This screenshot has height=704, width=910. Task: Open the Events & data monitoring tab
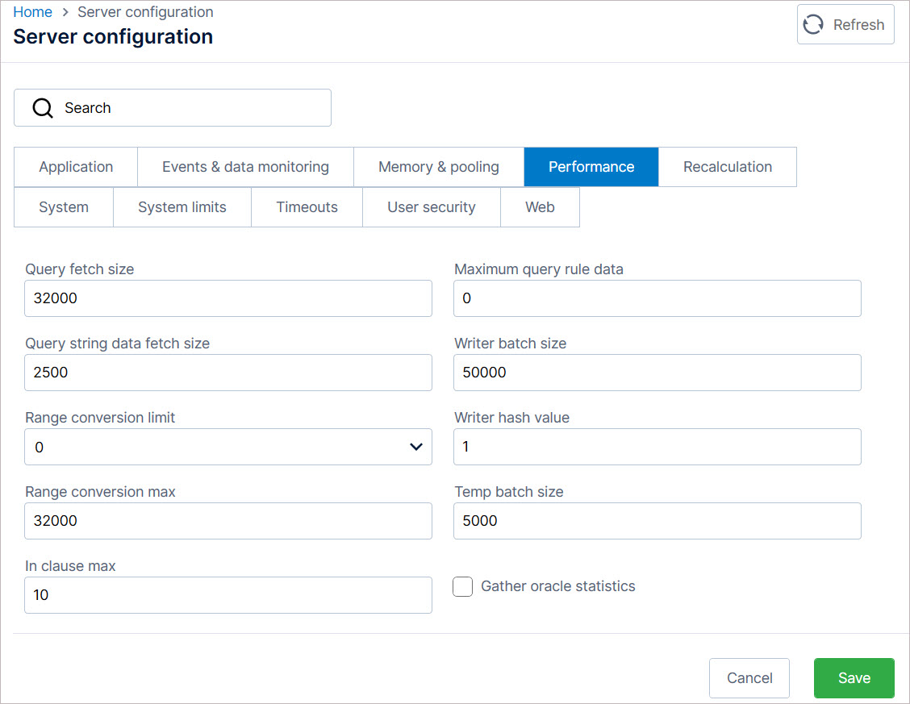(245, 167)
